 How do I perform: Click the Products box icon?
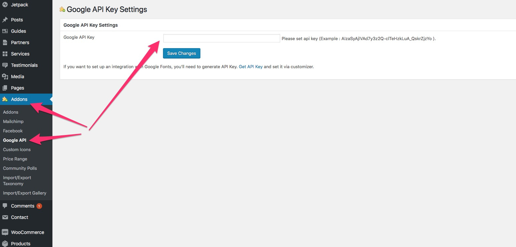click(x=5, y=244)
